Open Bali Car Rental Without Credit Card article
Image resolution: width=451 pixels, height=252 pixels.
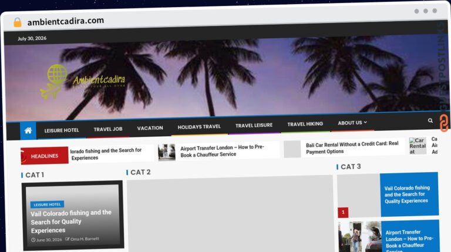pos(352,147)
